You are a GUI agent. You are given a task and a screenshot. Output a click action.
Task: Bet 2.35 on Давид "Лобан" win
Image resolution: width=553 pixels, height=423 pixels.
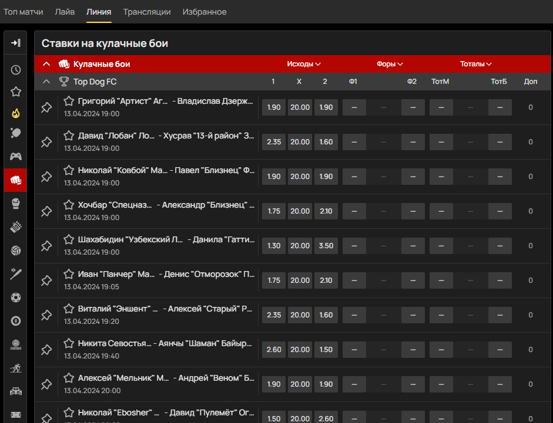coord(274,142)
